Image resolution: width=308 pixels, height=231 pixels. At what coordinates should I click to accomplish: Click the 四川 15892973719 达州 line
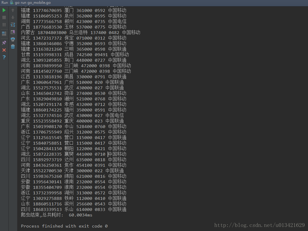point(73,160)
